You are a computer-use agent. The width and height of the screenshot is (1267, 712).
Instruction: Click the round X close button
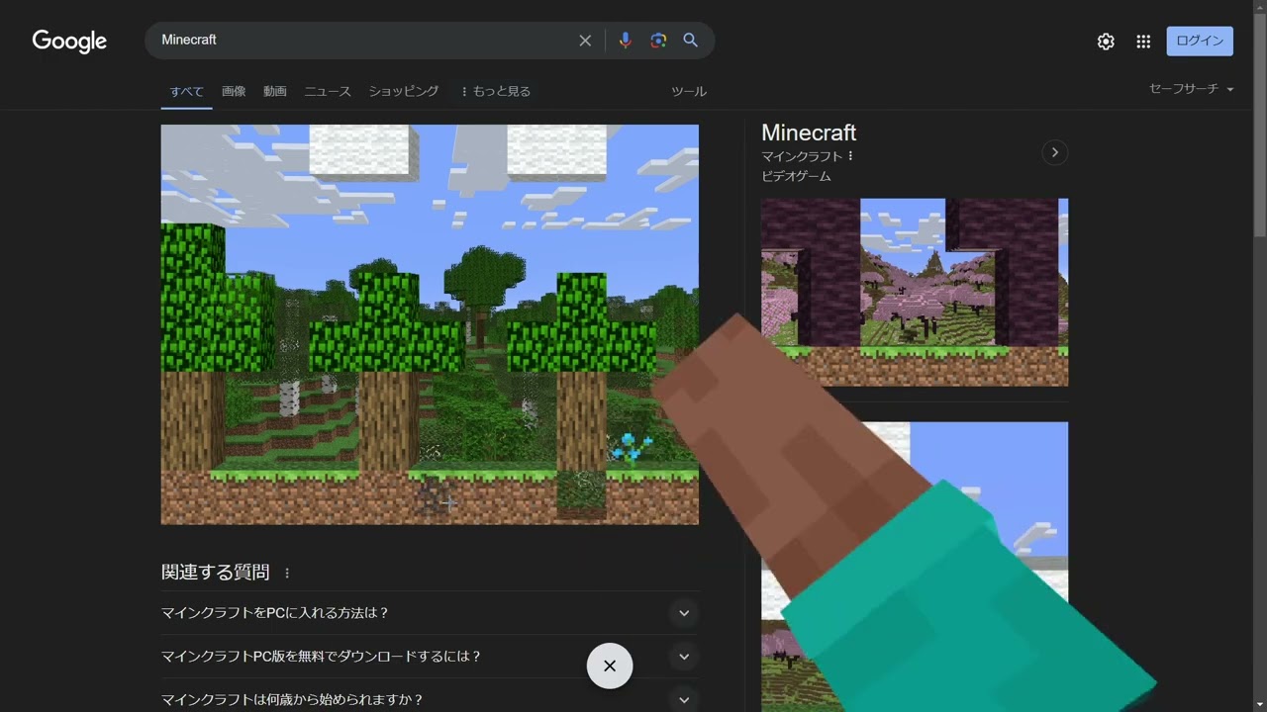click(610, 666)
